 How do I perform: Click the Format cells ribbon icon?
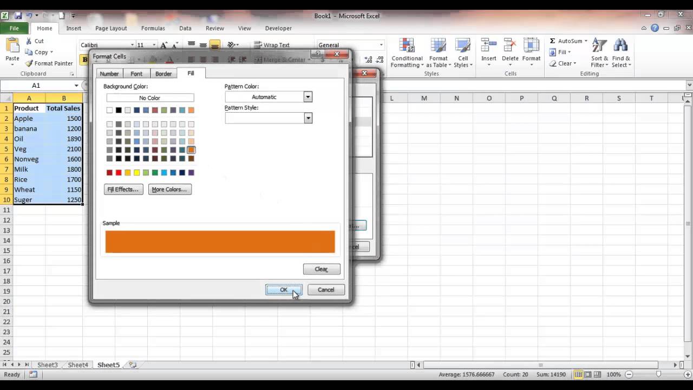click(x=531, y=46)
